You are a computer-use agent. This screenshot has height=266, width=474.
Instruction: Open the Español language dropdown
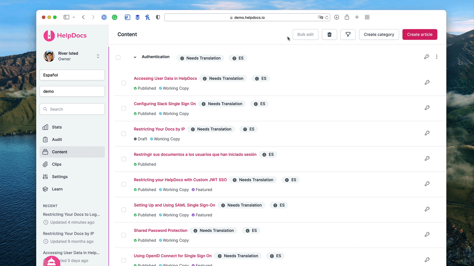tap(72, 75)
